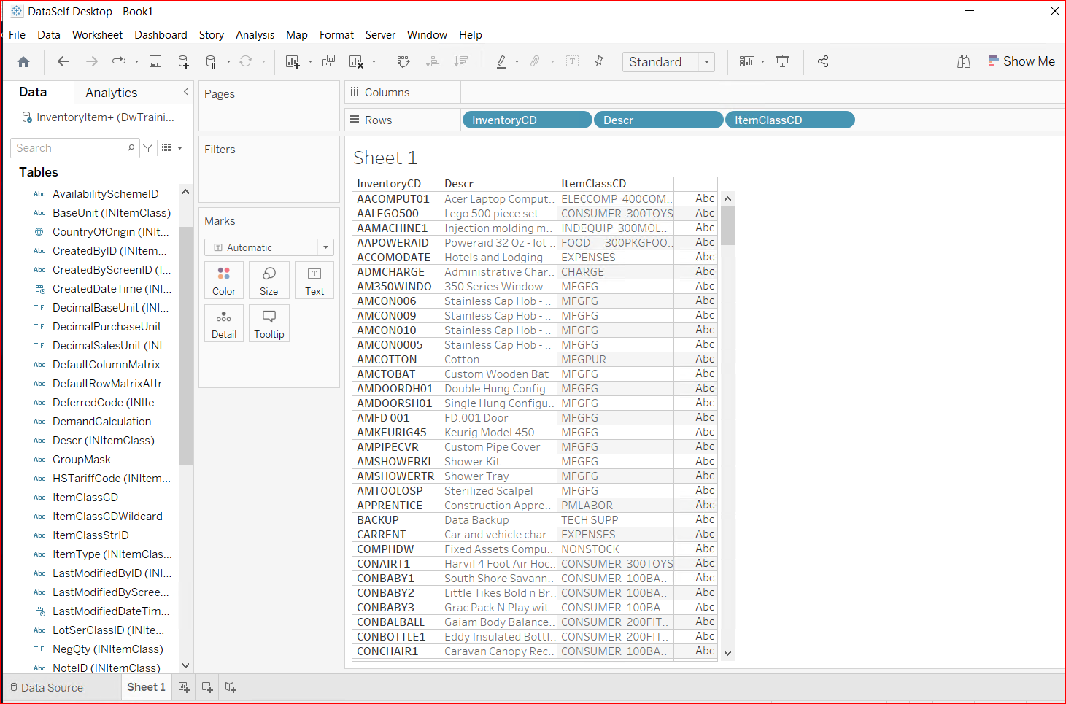Open the Automatic mark type dropdown
Screen dimensions: 1066x704
(325, 247)
